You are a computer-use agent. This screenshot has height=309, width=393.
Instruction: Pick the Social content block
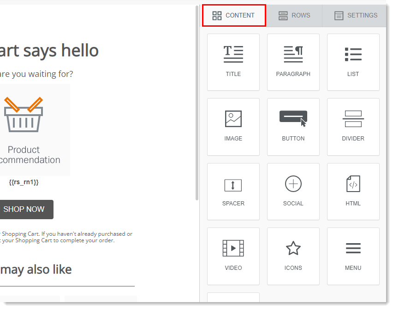click(x=293, y=192)
